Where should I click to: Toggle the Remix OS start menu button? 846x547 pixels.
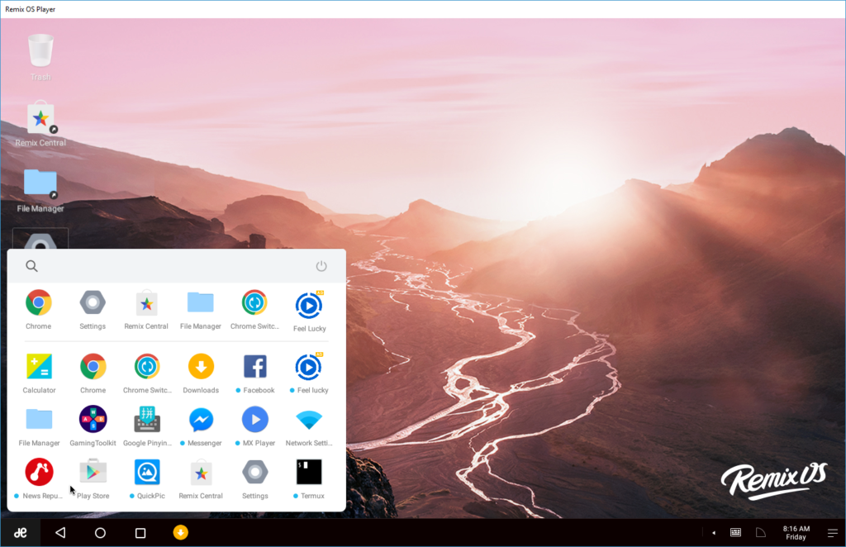pyautogui.click(x=21, y=533)
